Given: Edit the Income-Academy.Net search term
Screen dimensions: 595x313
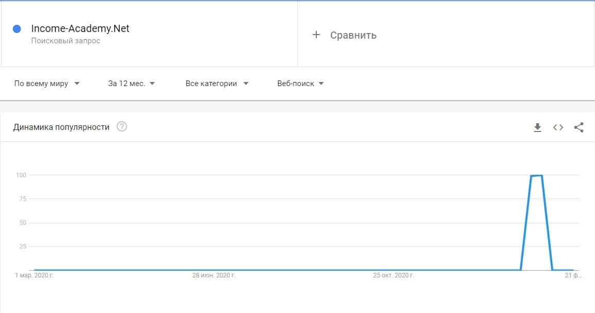Looking at the screenshot, I should (80, 29).
